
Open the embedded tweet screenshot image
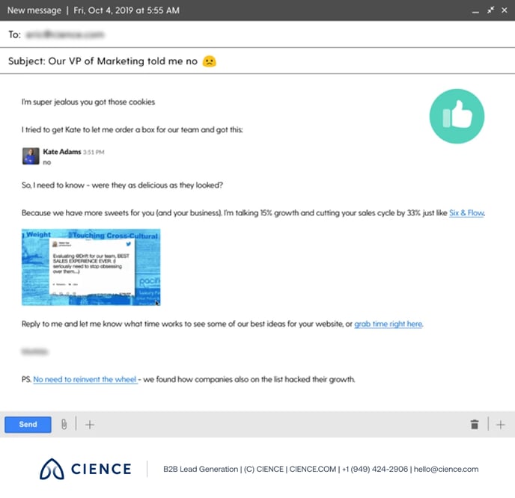pyautogui.click(x=91, y=267)
